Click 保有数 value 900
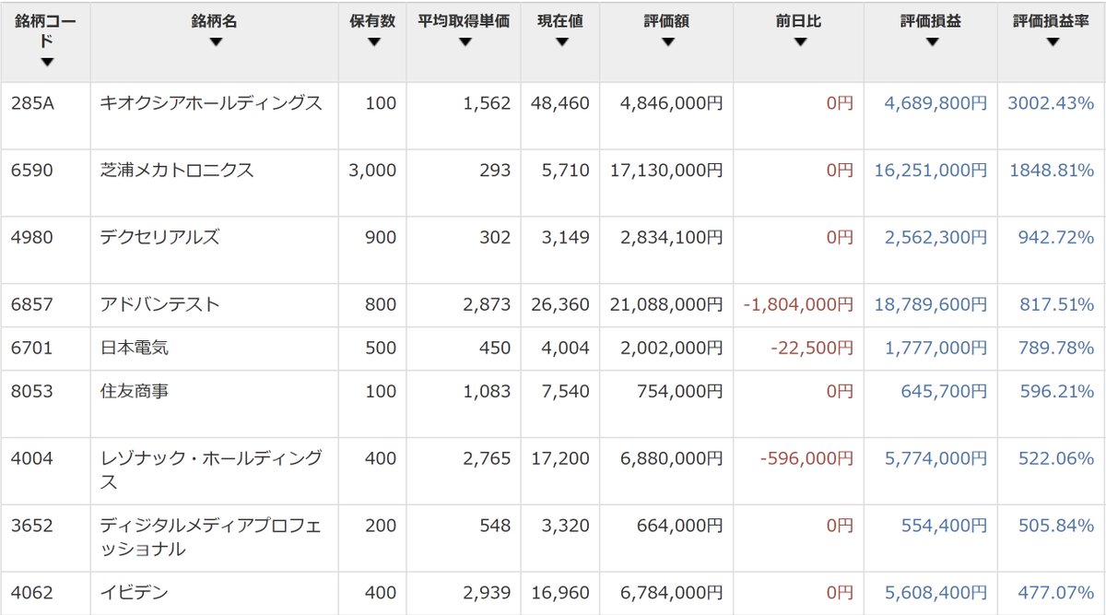 point(381,237)
